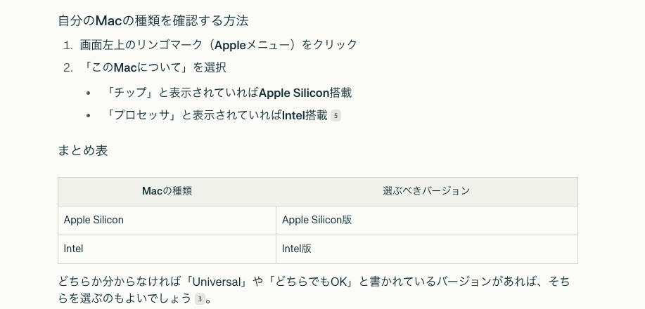Open citation badge number 3

click(200, 299)
